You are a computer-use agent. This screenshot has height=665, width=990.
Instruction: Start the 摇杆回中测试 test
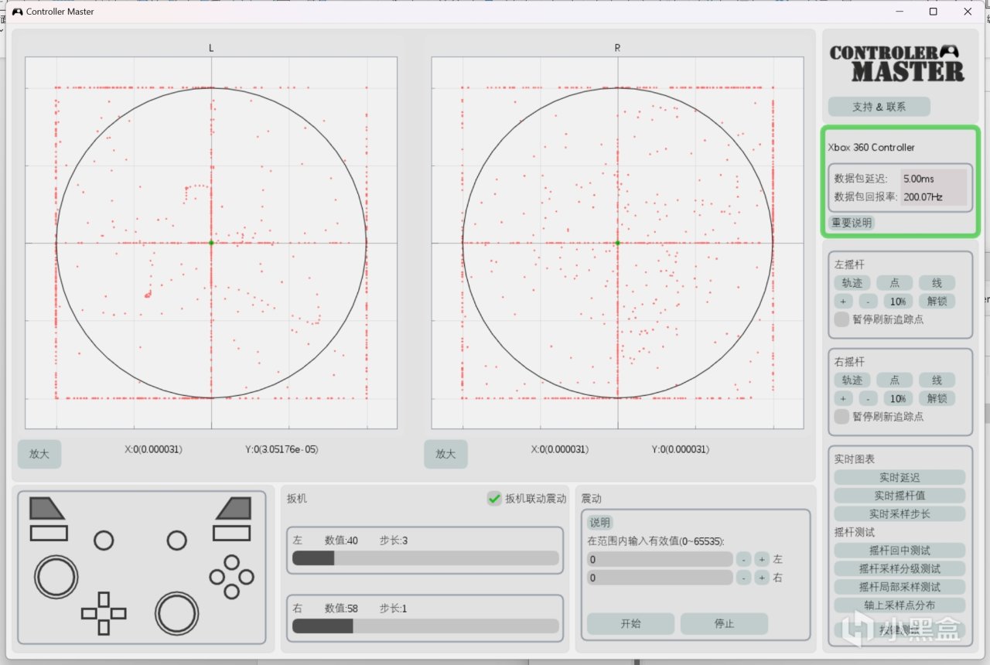point(900,551)
